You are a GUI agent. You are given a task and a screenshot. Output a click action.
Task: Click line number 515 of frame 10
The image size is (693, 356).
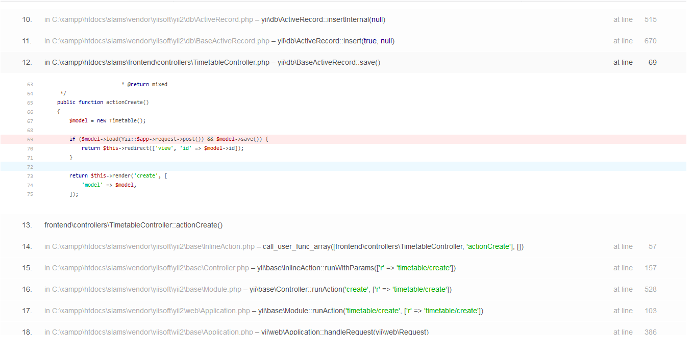(651, 19)
